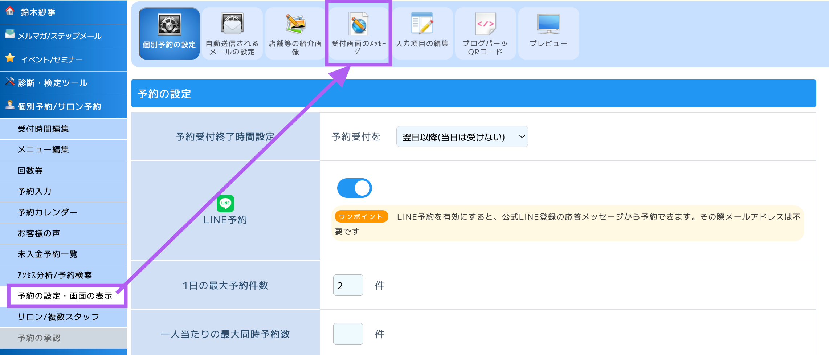
Task: Go to 予約カレンダー in the sidebar
Action: click(x=47, y=212)
